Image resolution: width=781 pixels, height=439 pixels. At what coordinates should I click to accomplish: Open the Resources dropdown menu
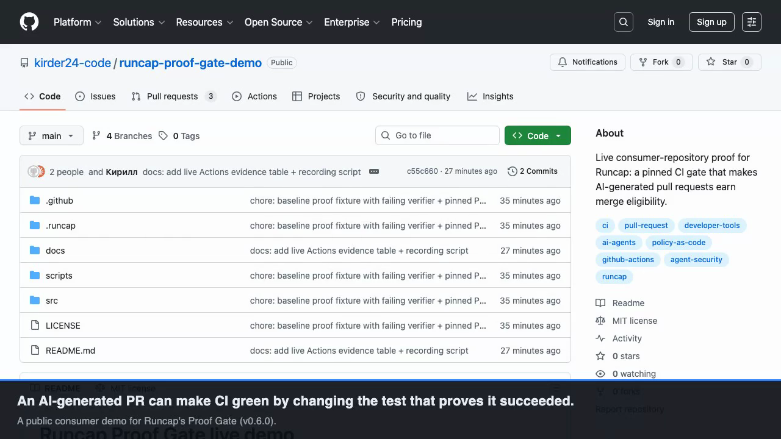tap(204, 22)
